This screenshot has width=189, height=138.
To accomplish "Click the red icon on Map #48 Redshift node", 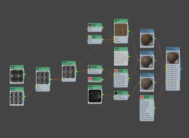I will click(x=116, y=71).
